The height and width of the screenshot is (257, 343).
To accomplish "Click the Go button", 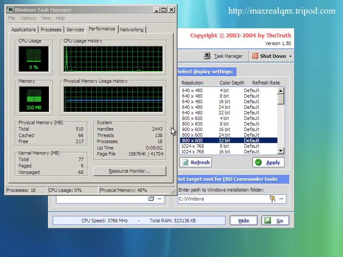I will 275,221.
